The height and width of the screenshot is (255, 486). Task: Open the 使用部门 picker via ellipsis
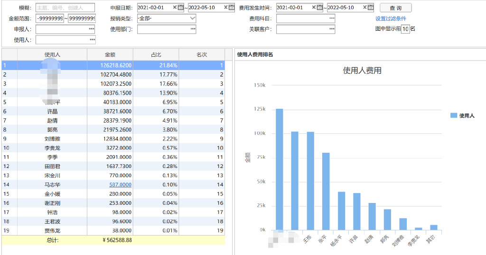pos(193,29)
